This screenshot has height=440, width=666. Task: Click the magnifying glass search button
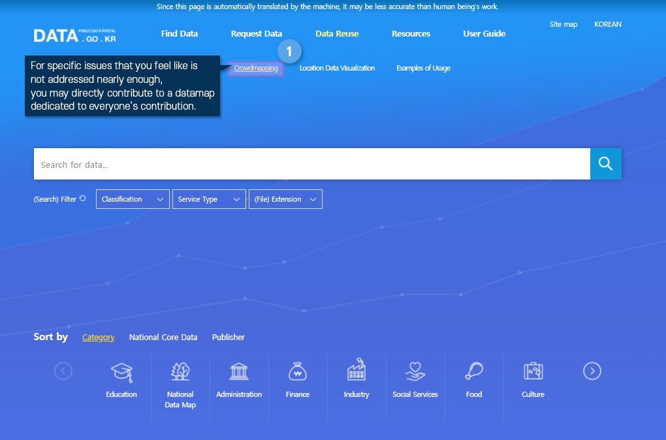tap(605, 164)
